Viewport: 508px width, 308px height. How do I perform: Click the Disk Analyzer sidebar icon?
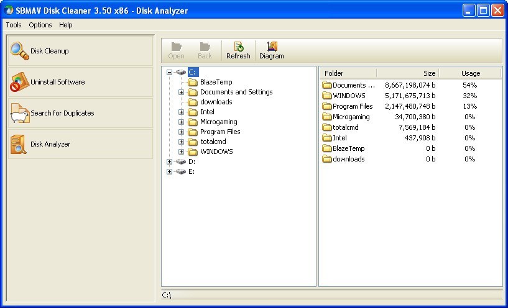click(x=19, y=144)
